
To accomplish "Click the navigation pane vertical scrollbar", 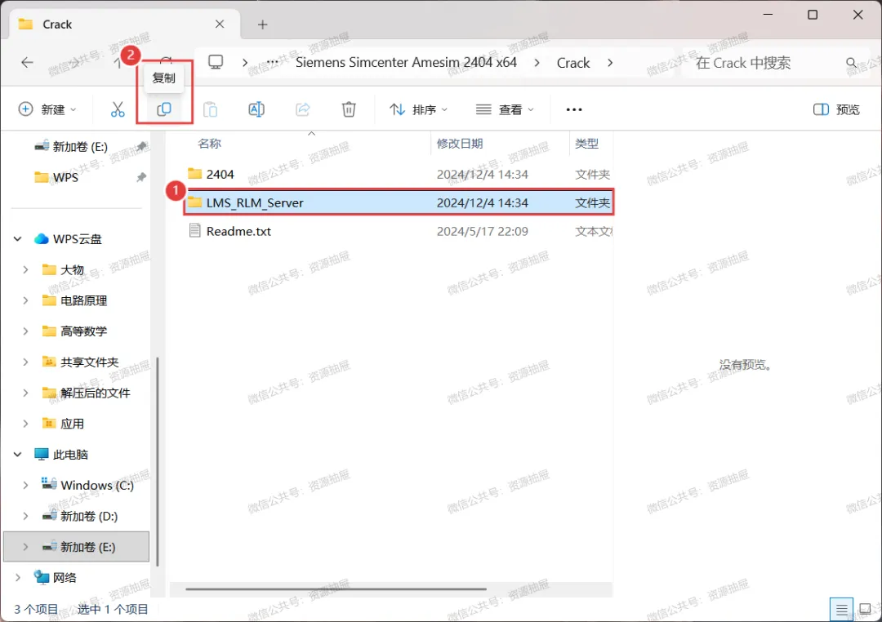I will [x=158, y=461].
